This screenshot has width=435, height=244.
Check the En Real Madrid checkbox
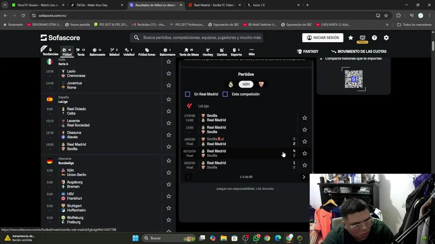point(188,94)
